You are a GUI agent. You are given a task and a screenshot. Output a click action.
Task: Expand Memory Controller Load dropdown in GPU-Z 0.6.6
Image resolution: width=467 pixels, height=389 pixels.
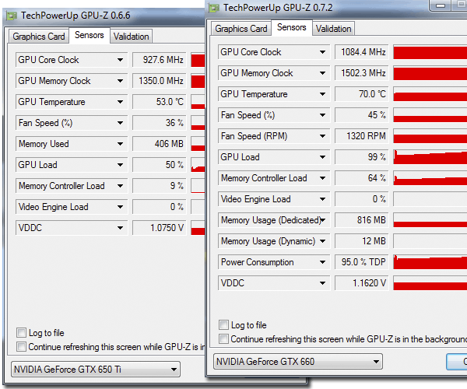coord(120,186)
